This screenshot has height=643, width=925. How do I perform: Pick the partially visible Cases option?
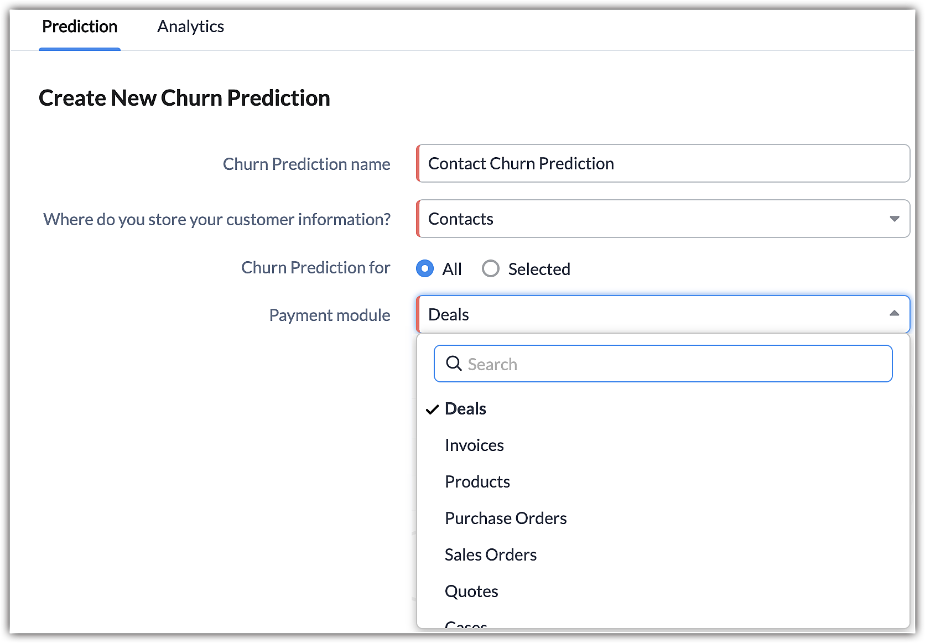coord(466,624)
